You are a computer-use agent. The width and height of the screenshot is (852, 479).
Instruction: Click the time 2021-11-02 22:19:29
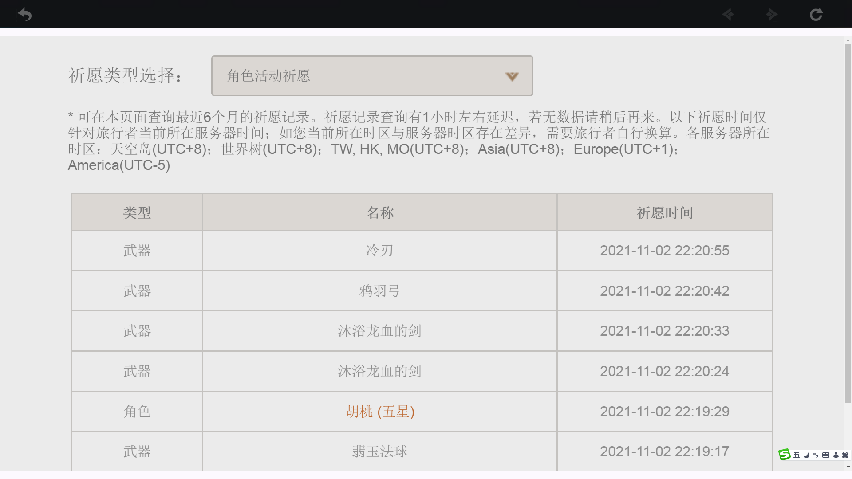665,412
